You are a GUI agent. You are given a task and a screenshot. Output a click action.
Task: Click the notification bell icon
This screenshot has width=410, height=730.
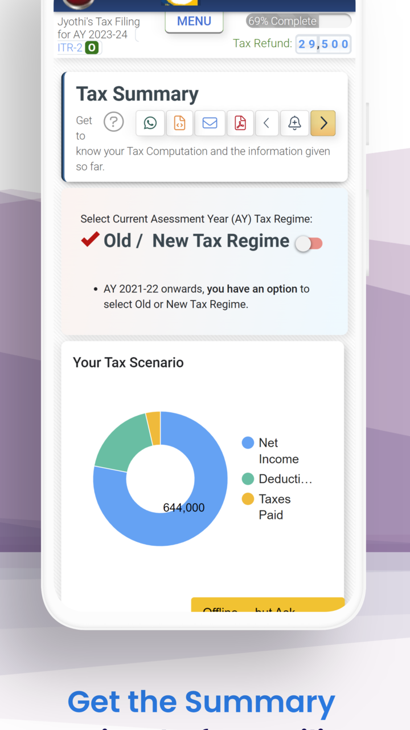click(294, 123)
